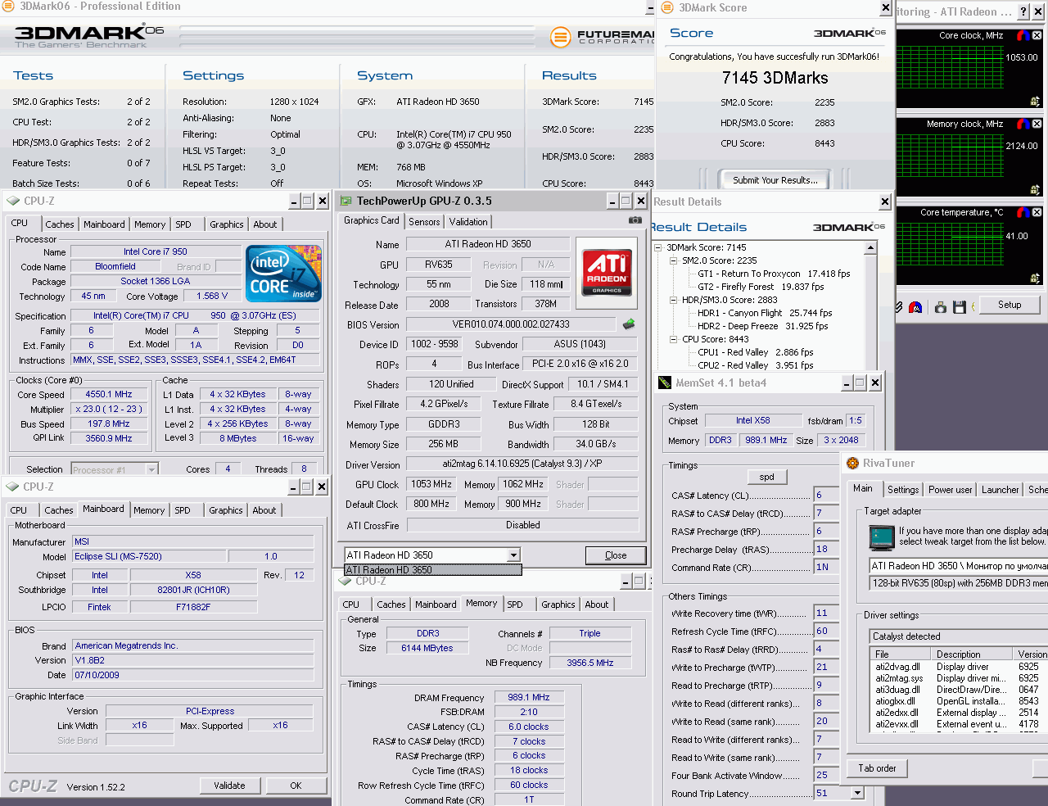Click magnet icon on Core clock graph
The height and width of the screenshot is (806, 1048).
pos(1023,35)
